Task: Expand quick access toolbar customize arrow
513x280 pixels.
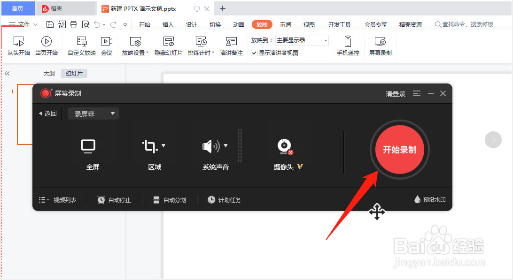Action: [125, 24]
